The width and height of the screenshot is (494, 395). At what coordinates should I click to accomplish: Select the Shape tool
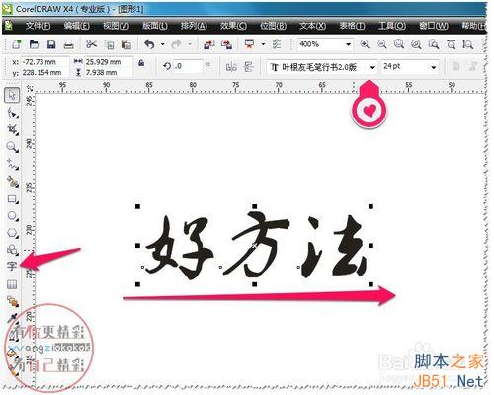click(x=13, y=113)
